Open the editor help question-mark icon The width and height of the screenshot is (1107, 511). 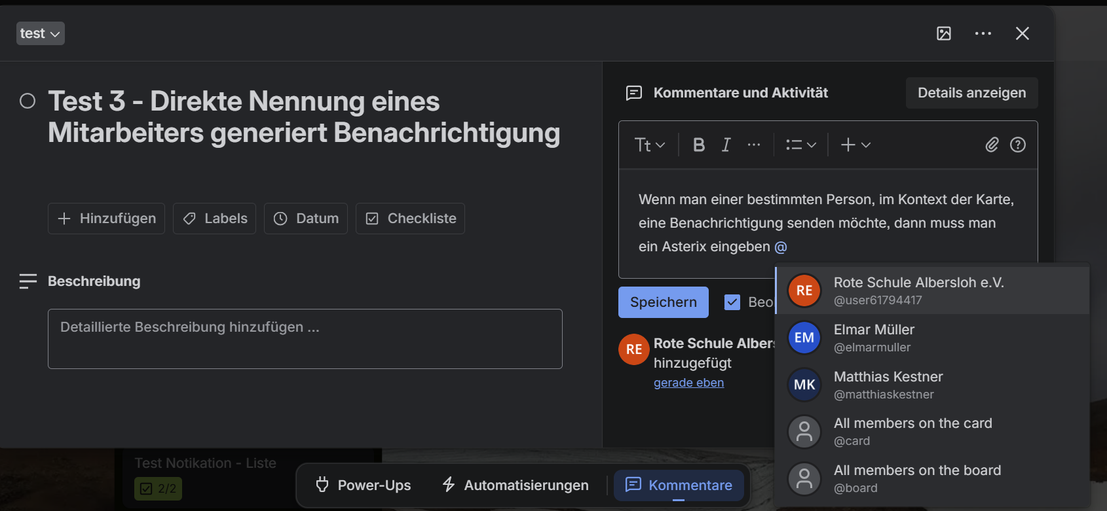(1017, 145)
